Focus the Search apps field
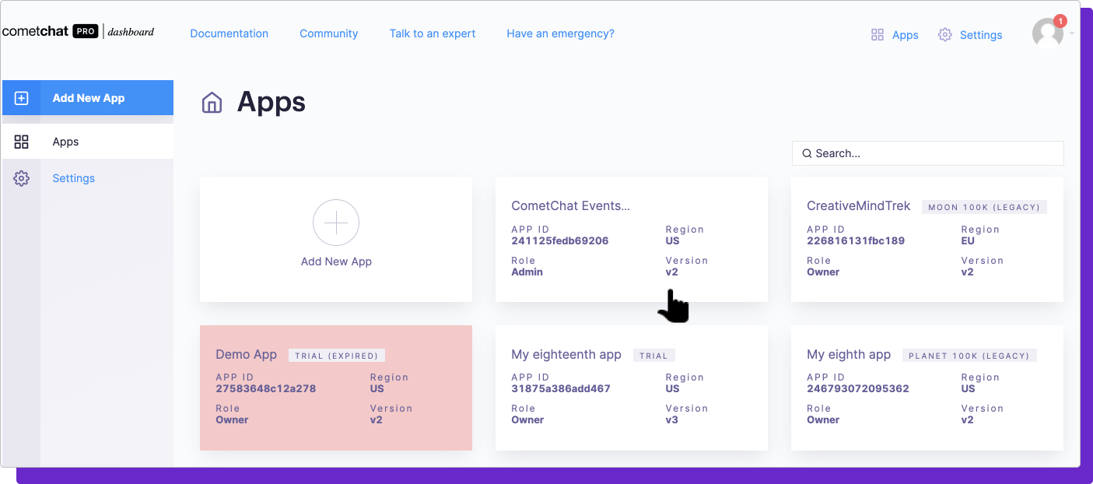Image resolution: width=1093 pixels, height=484 pixels. (x=927, y=153)
